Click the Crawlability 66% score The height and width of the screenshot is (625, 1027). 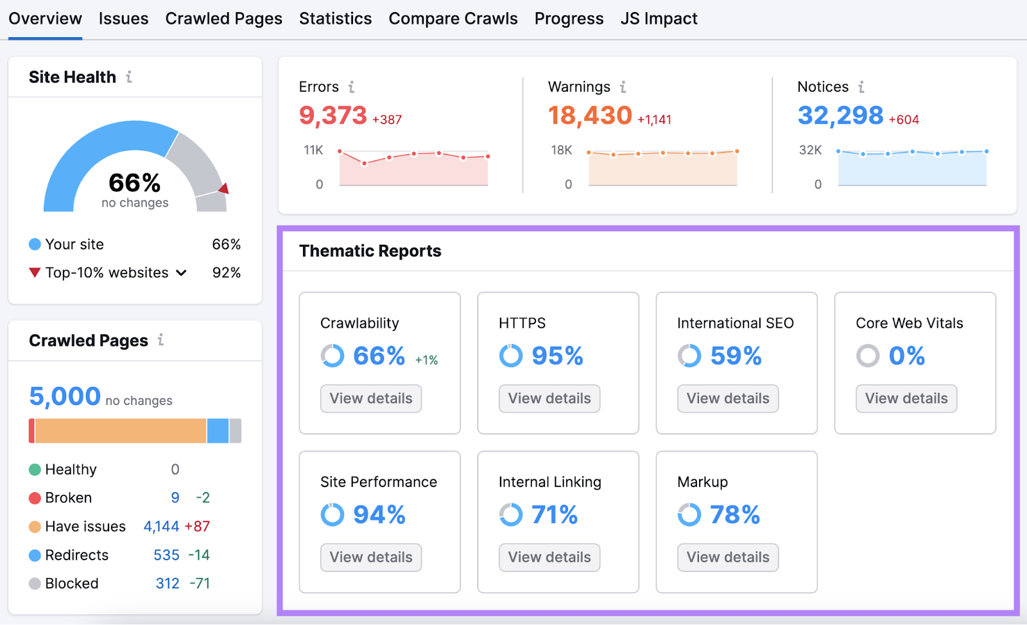(379, 355)
